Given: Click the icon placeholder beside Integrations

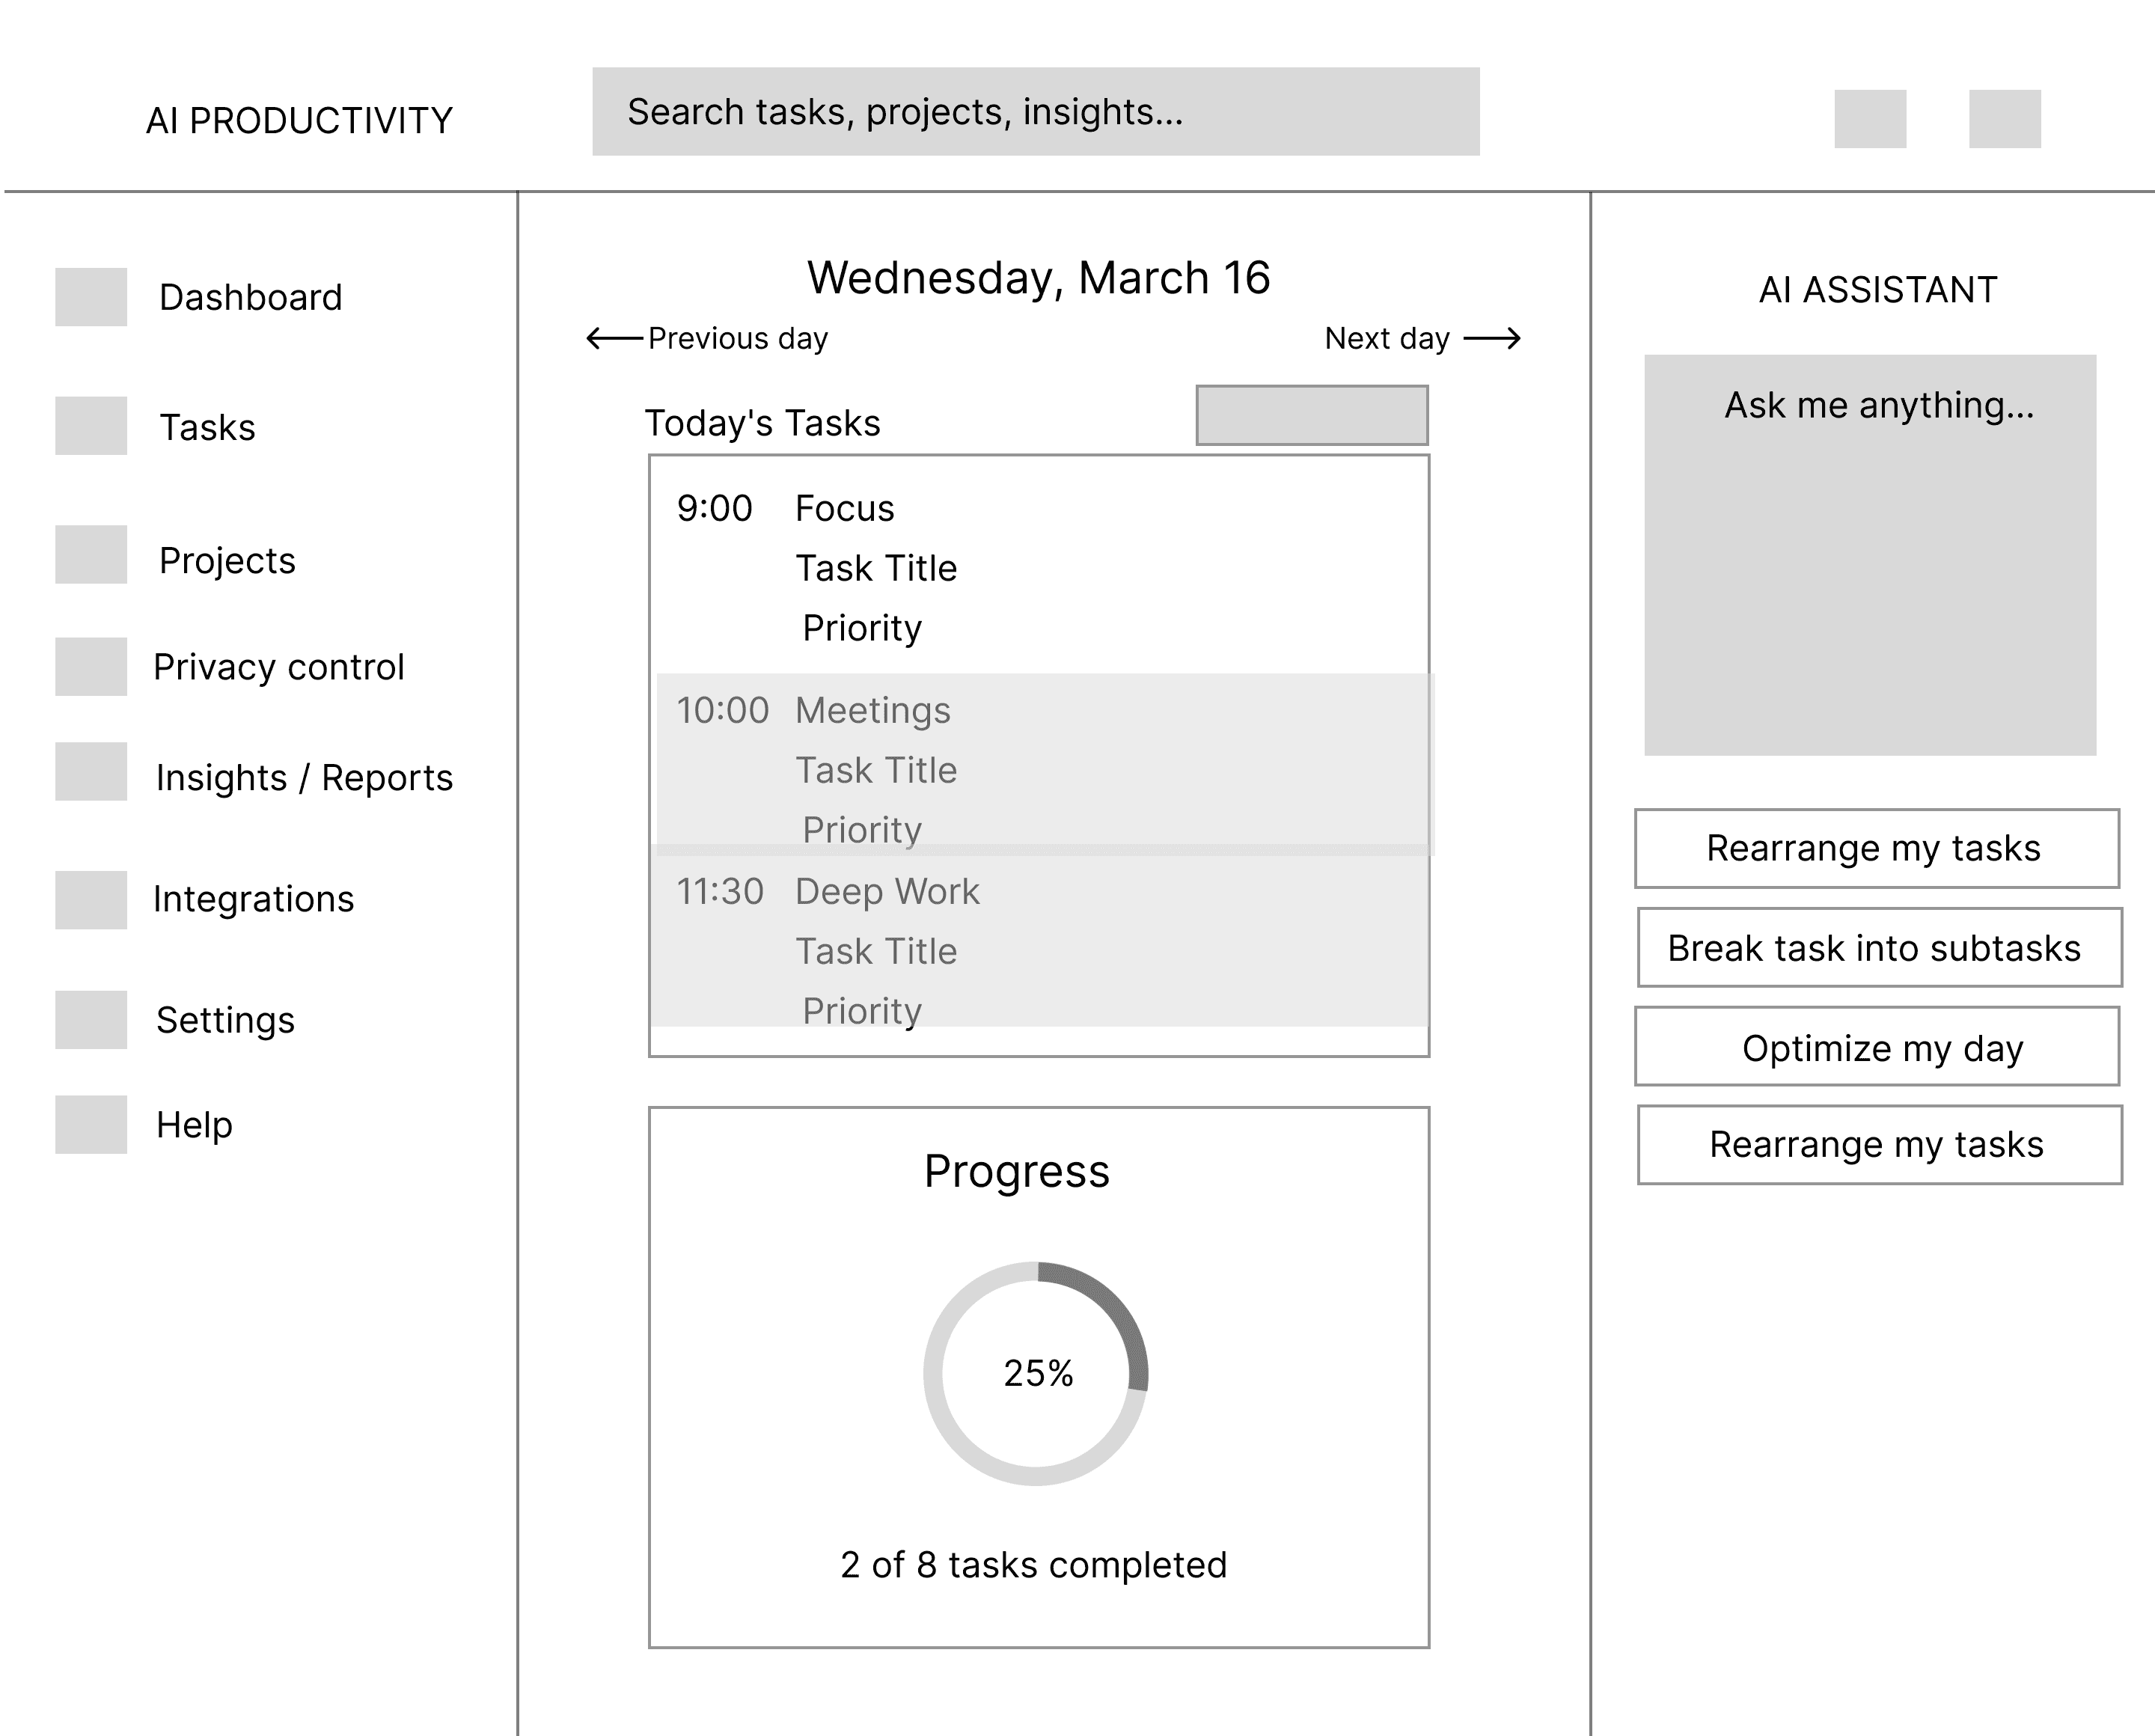Looking at the screenshot, I should pos(91,900).
